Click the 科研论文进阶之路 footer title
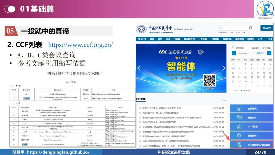The image size is (275, 155). tap(174, 152)
